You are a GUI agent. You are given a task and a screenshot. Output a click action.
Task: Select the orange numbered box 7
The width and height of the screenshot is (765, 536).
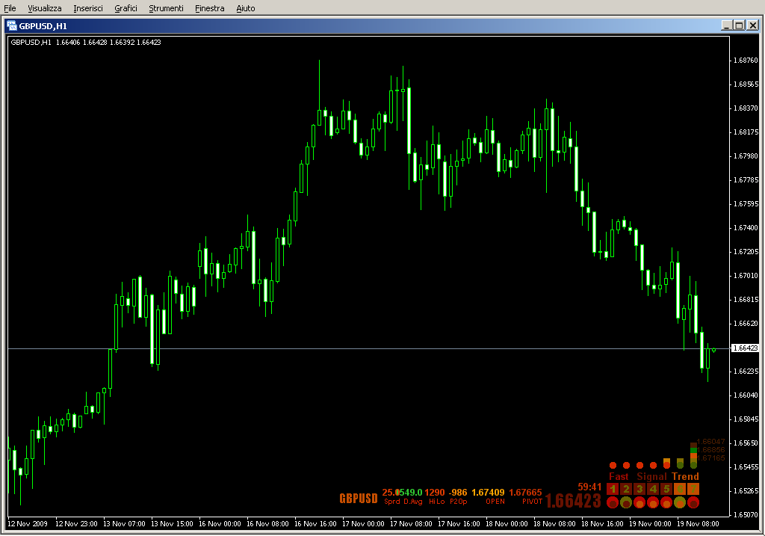[x=693, y=489]
